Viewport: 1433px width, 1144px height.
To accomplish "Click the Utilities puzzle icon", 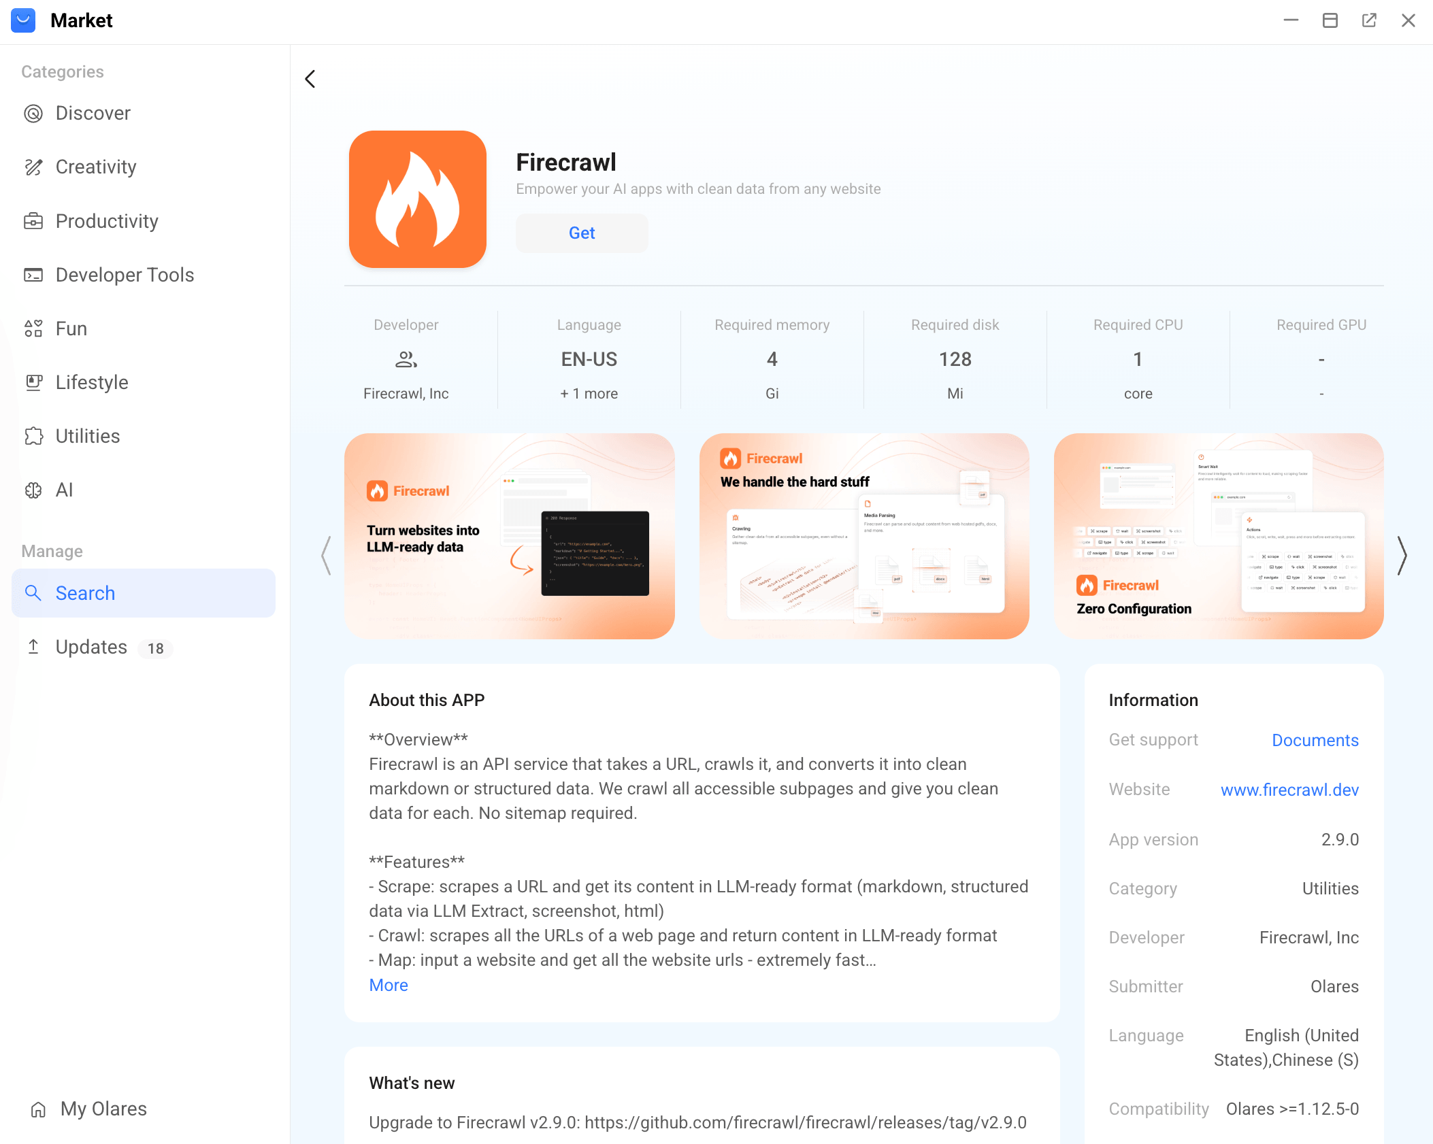I will [33, 436].
